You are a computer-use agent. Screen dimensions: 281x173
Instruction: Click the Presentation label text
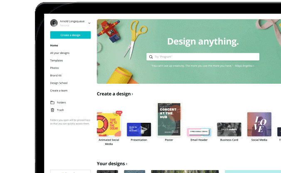(139, 140)
